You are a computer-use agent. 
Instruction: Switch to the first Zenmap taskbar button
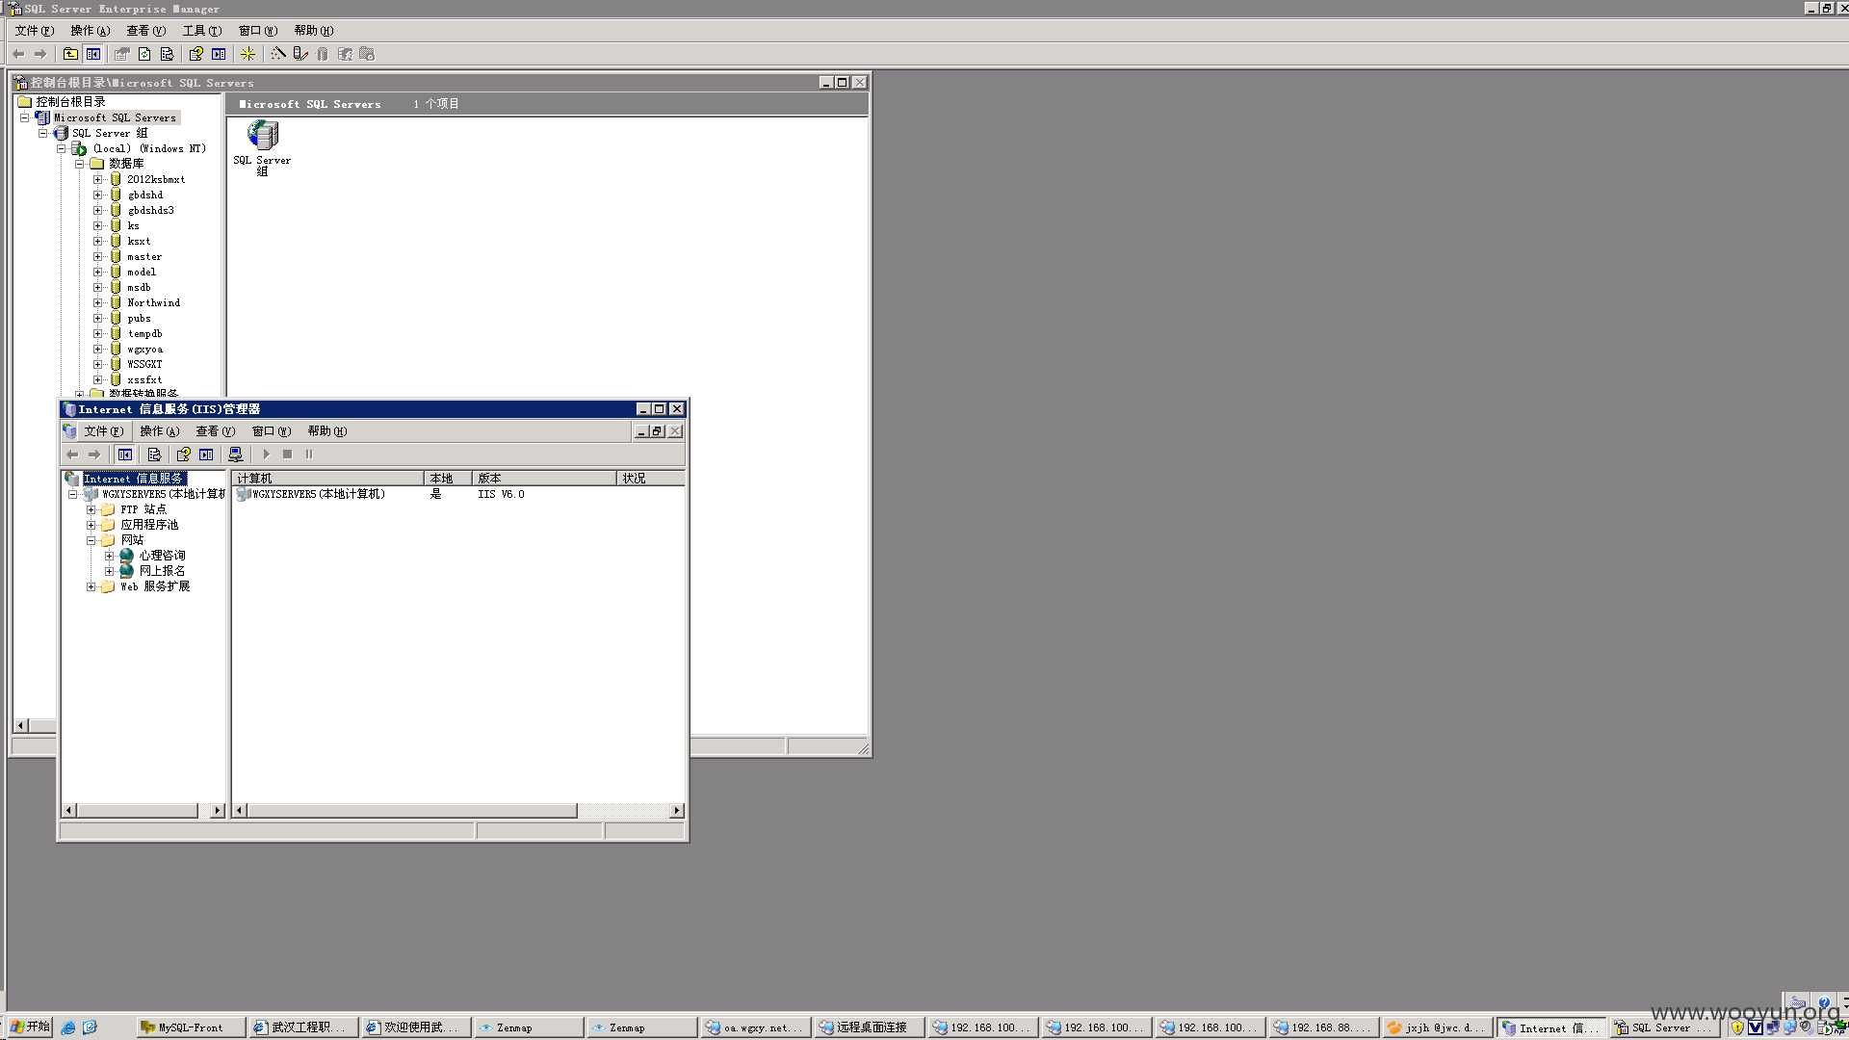tap(527, 1027)
